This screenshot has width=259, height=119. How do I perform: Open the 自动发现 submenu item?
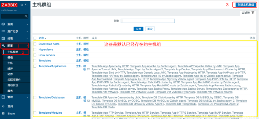[13, 85]
